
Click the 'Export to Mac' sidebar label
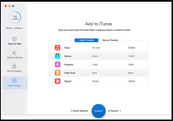(15, 44)
